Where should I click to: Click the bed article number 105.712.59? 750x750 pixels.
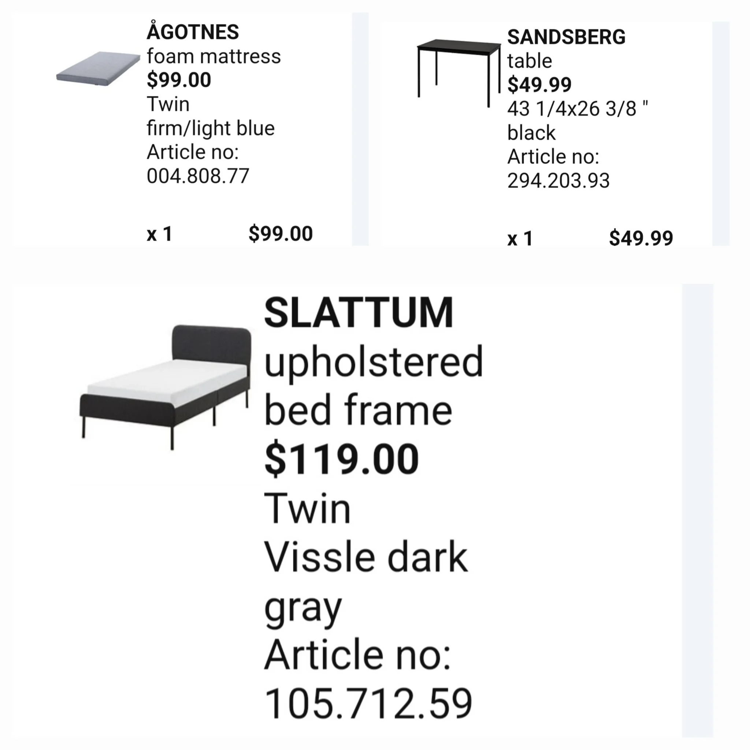click(x=368, y=703)
